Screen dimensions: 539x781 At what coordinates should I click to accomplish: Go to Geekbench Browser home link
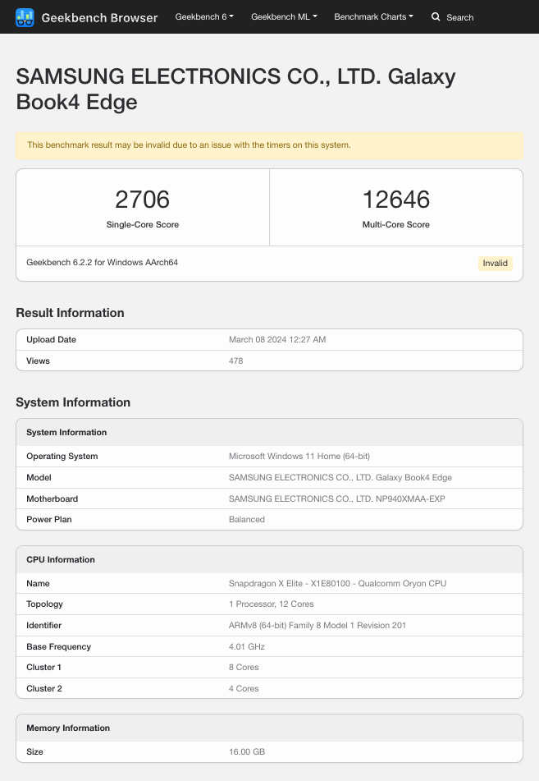point(98,17)
